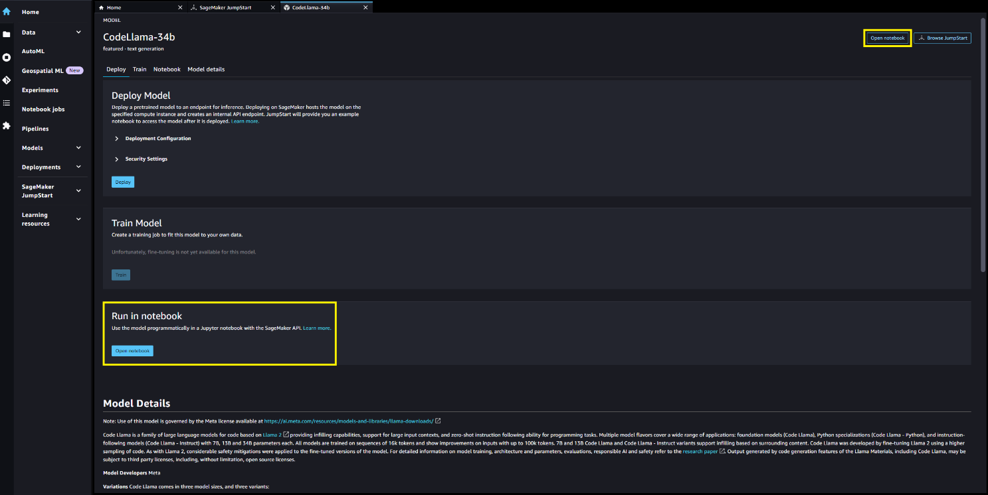
Task: Click the 'fine-tuning is not yet available' message
Action: [184, 252]
